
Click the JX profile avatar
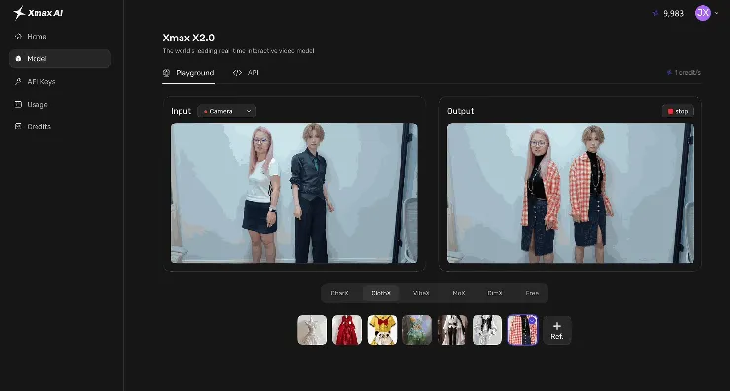tap(703, 13)
